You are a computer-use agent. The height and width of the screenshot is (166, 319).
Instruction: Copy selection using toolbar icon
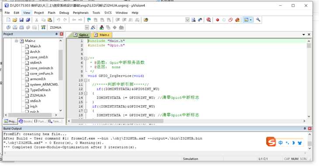[43, 20]
